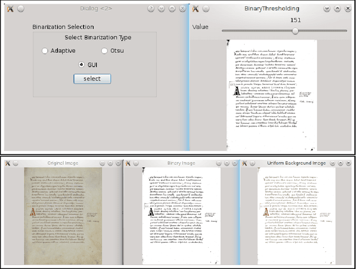The width and height of the screenshot is (356, 269).
Task: Click the Value label beside the slider
Action: click(x=200, y=27)
